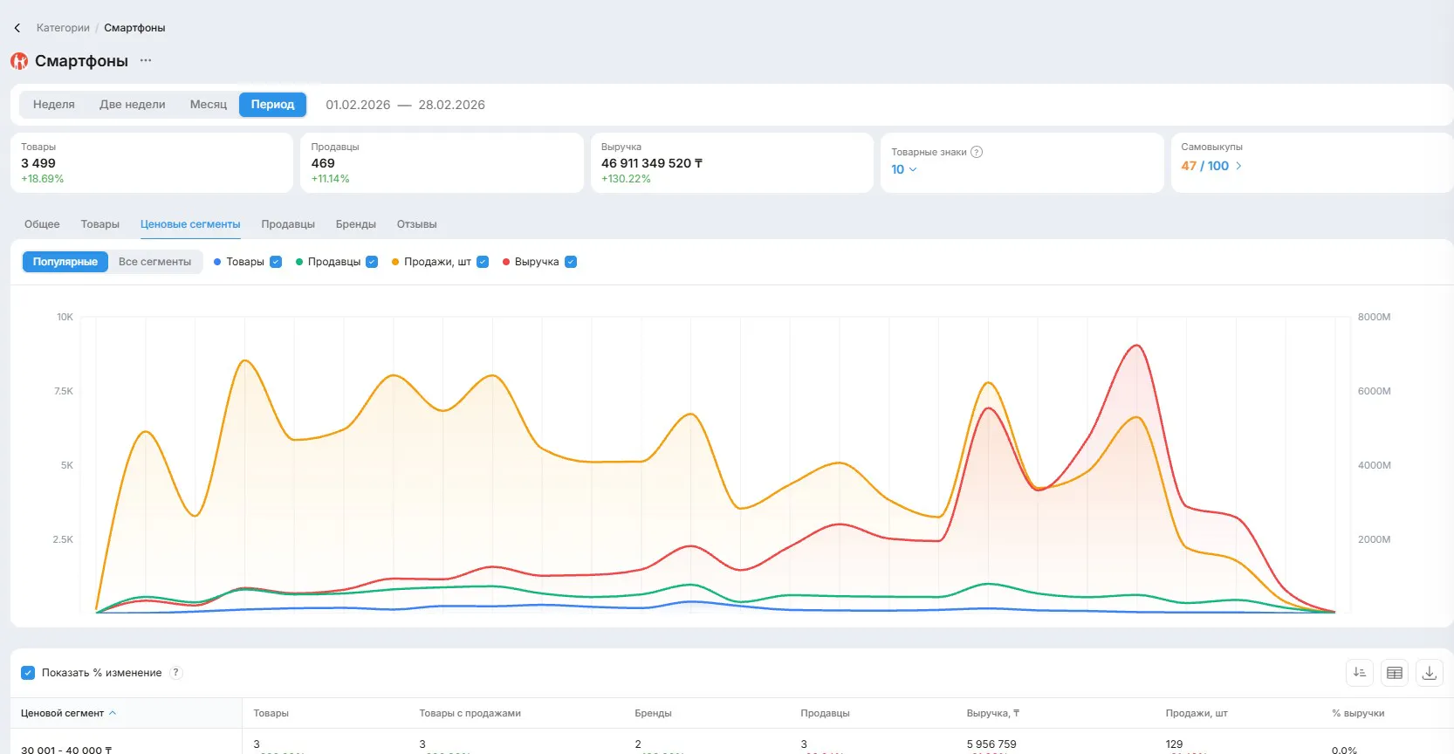This screenshot has width=1454, height=754.
Task: Select the Период button
Action: click(273, 105)
